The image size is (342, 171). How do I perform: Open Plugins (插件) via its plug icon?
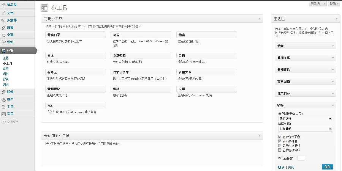pos(3,92)
